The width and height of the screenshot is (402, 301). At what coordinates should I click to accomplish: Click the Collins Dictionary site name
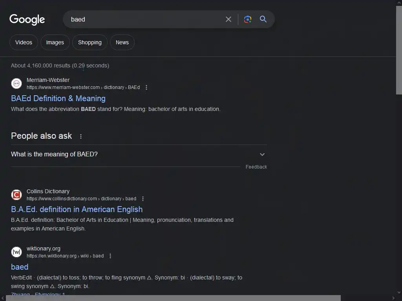tap(48, 191)
